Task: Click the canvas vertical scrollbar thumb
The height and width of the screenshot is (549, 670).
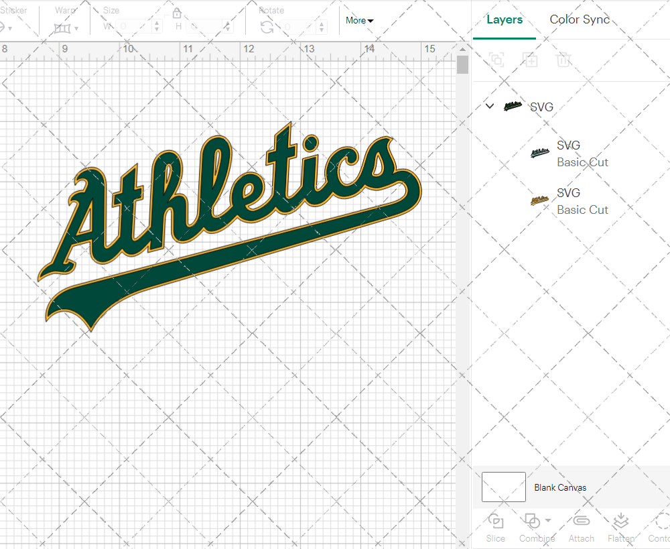Action: coord(462,65)
